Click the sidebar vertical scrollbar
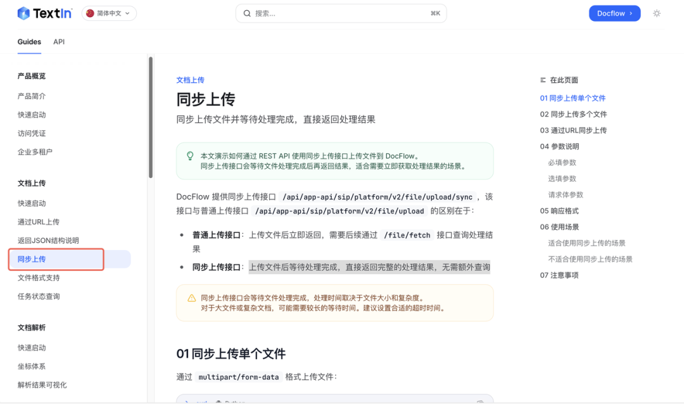 pos(151,117)
